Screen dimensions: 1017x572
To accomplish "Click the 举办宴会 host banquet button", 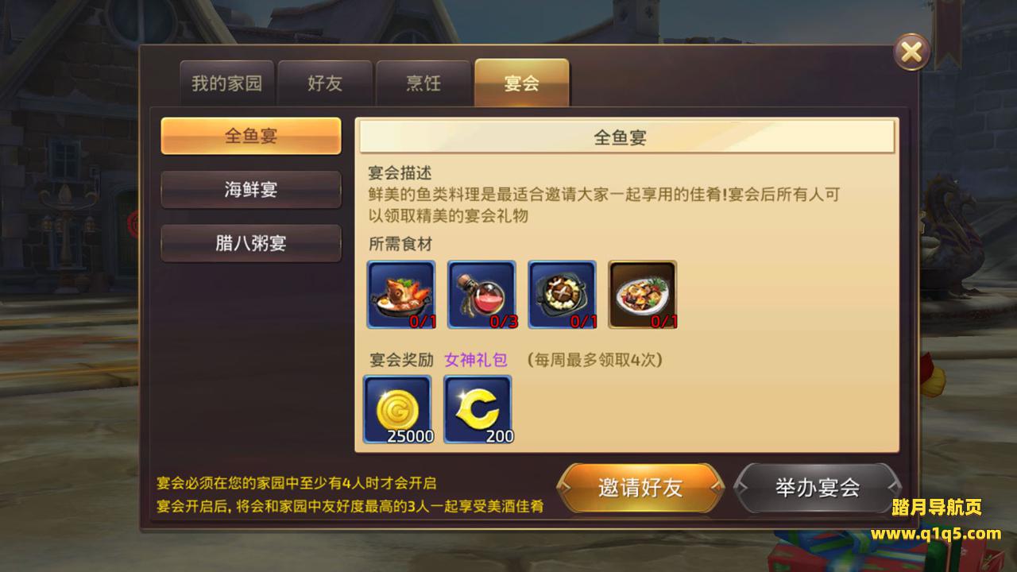I will [818, 488].
